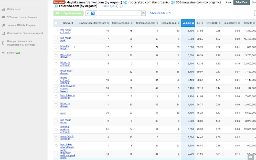Check the box for mount evans scenic byway
This screenshot has height=160, width=256.
(56, 88)
